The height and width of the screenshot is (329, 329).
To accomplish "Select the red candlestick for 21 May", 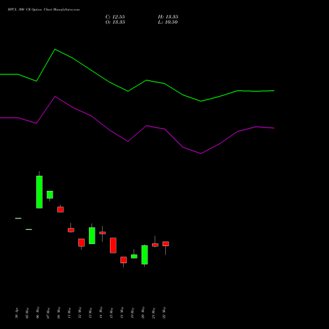I will (x=155, y=245).
